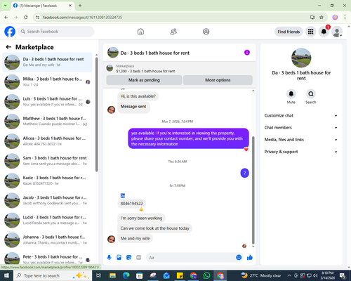Click Mark as pending button
351x281 pixels.
144,80
